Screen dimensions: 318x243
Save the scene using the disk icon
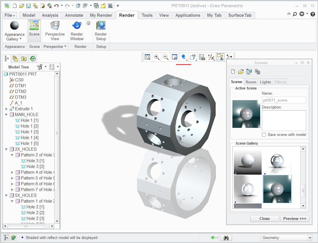point(249,72)
